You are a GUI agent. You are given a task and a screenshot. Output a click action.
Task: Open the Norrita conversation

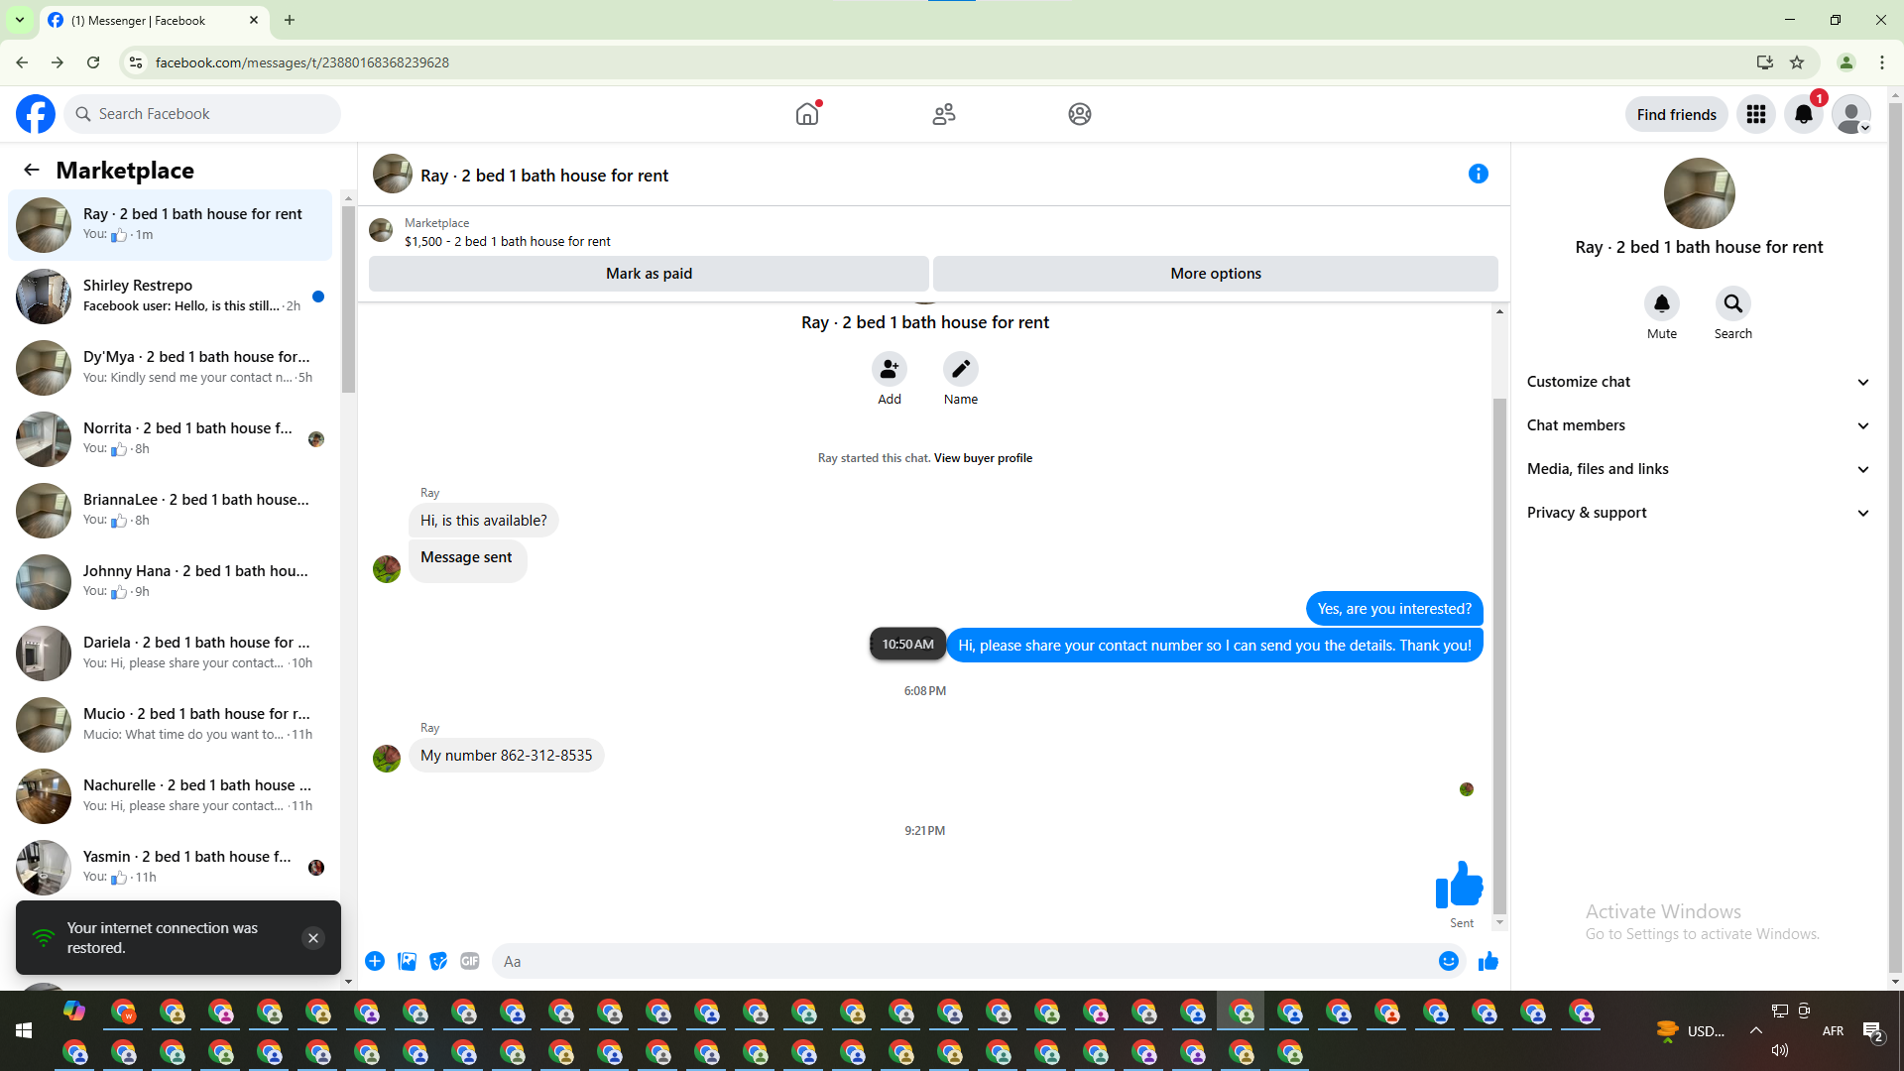171,439
